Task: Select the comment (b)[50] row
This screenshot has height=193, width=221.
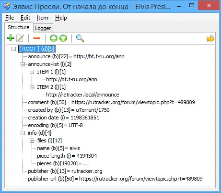Action: point(111,102)
